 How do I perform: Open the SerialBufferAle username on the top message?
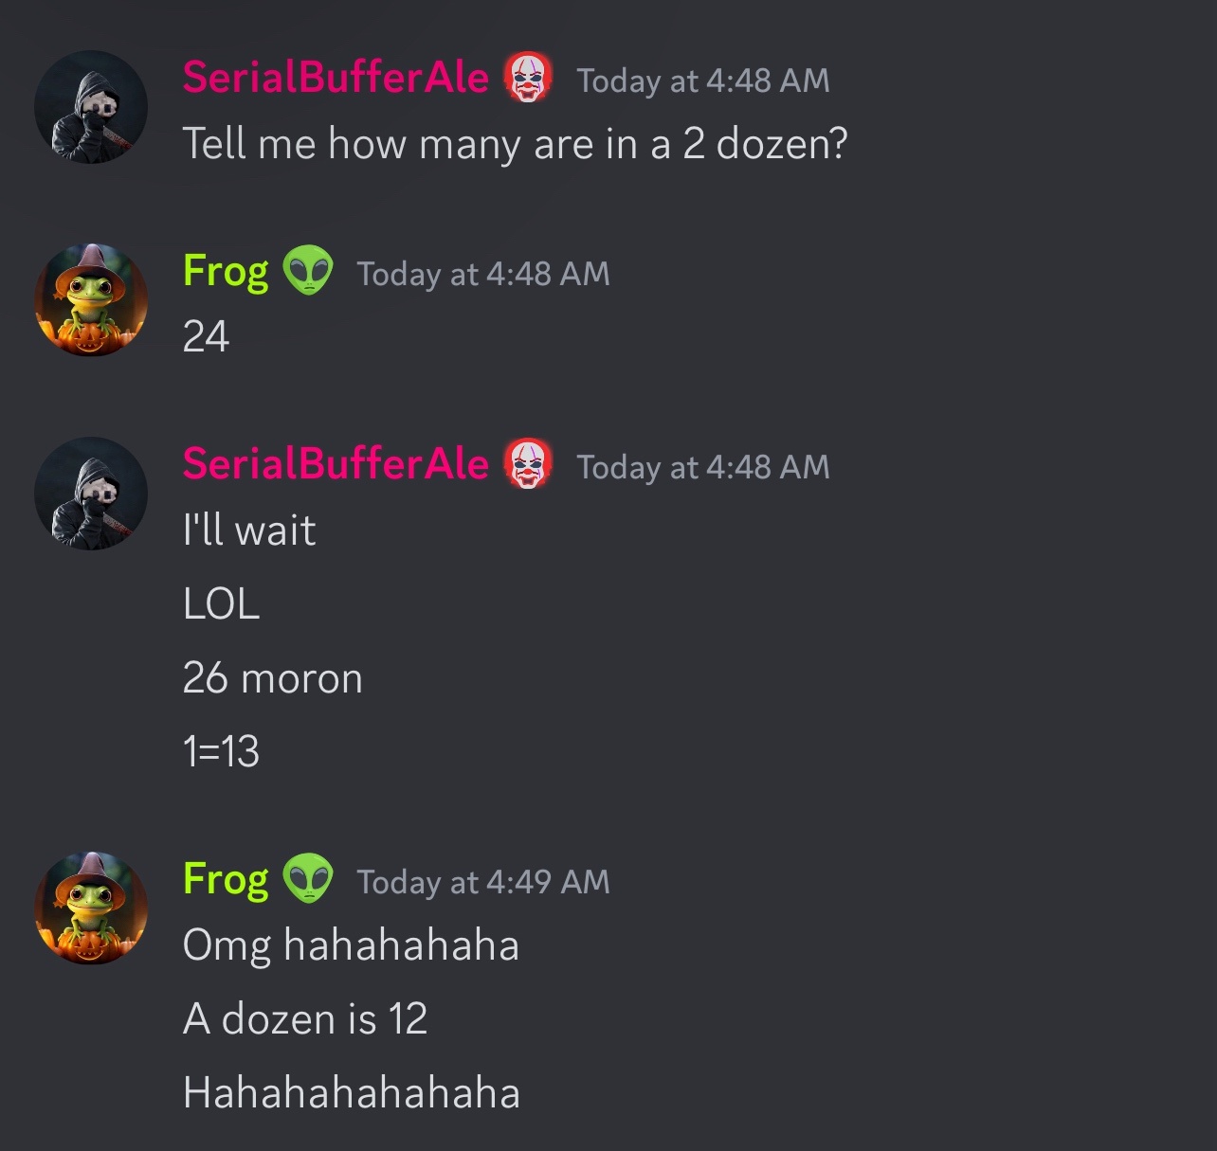click(x=336, y=78)
